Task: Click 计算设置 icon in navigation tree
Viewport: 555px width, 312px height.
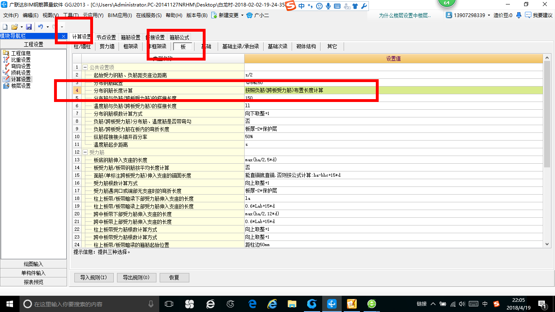Action: coord(6,79)
